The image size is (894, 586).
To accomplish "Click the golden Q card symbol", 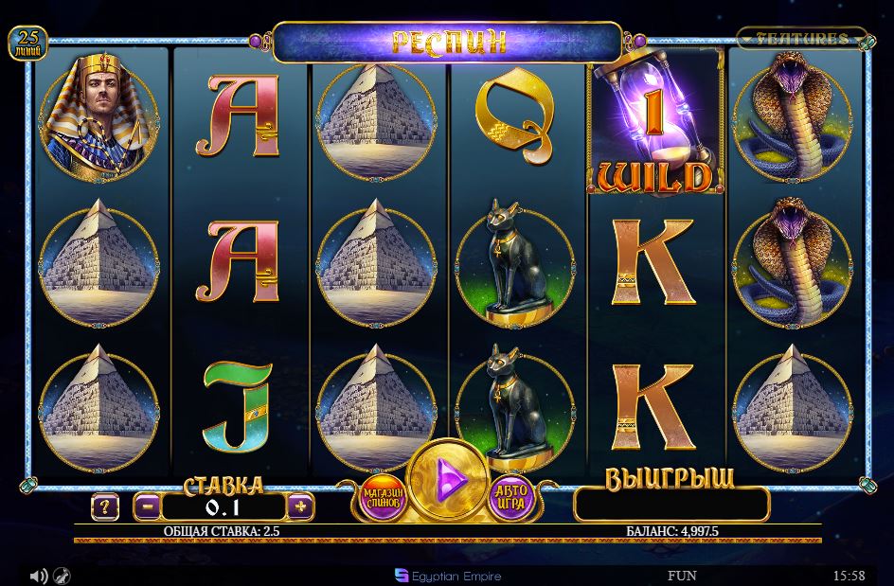I will 514,115.
